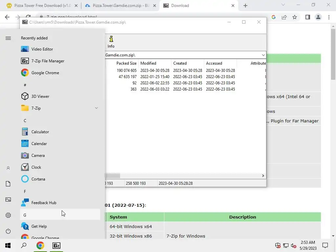Switch to Chrome on the taskbar
This screenshot has width=336, height=252.
point(40,245)
